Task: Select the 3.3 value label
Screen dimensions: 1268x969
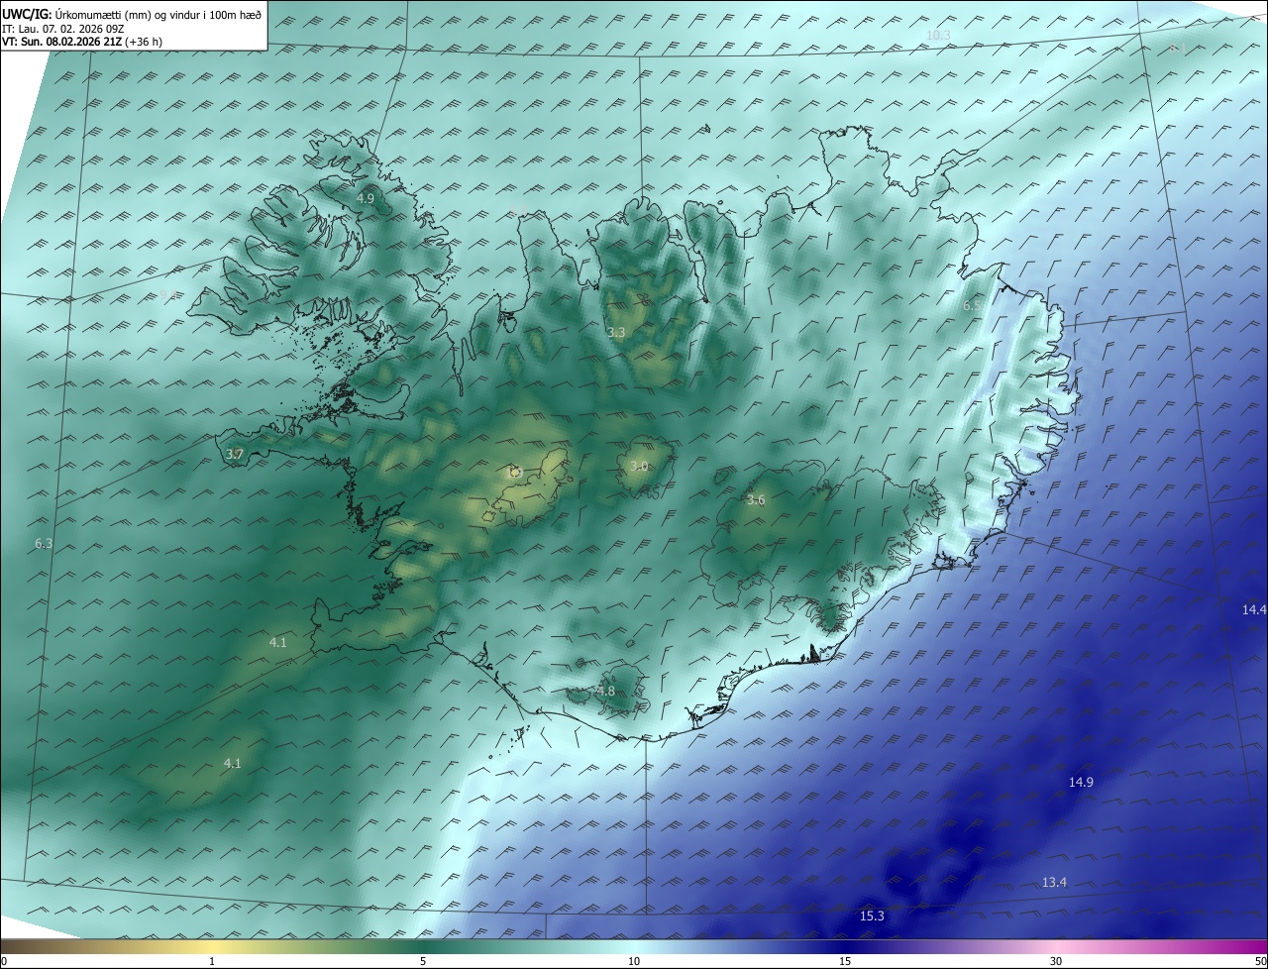Action: (x=616, y=333)
